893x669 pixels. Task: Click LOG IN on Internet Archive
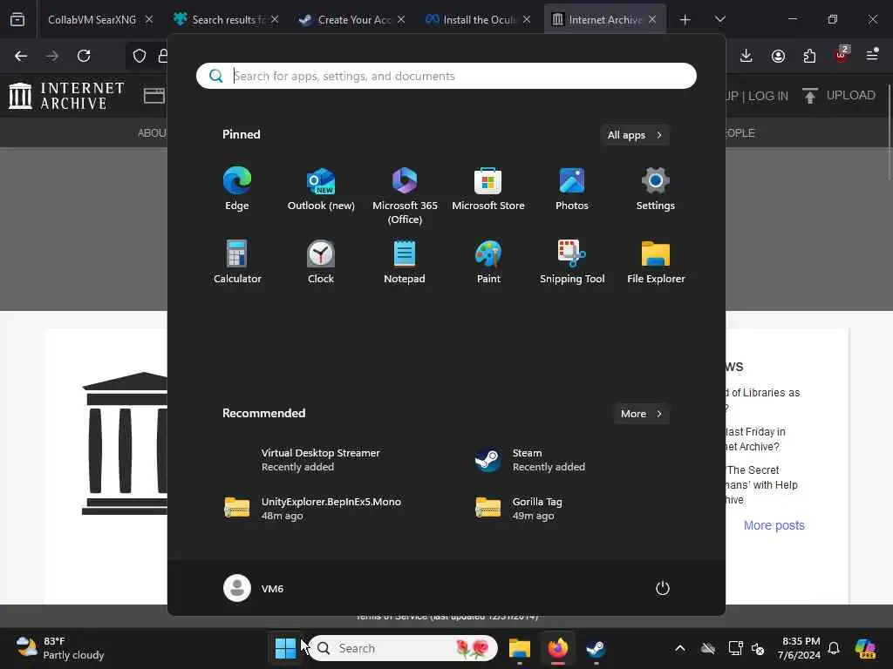pos(768,96)
